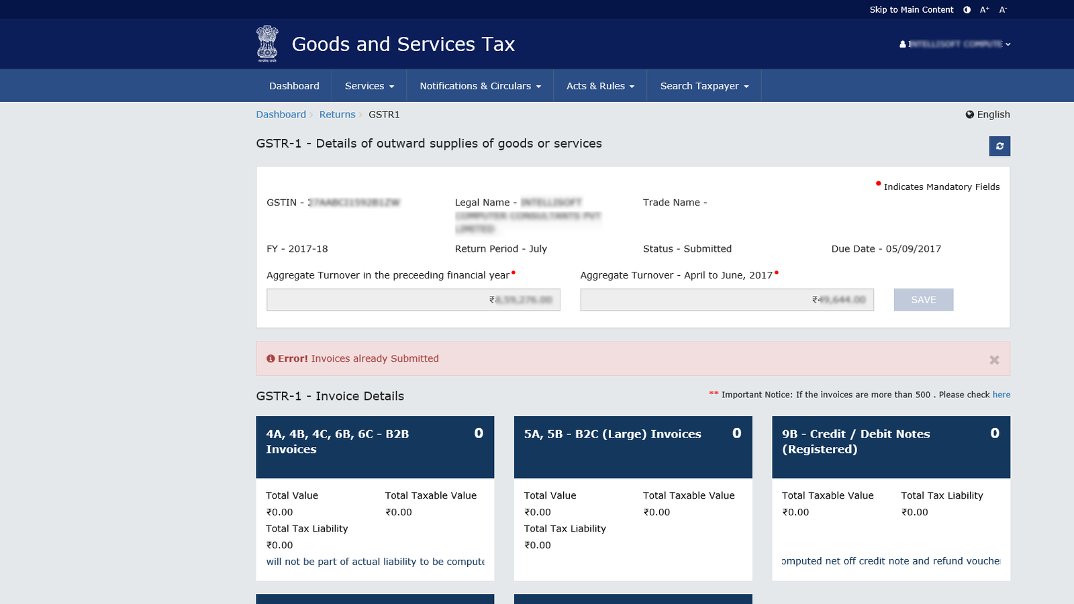Navigate to Returns via breadcrumb
The height and width of the screenshot is (604, 1074).
(x=337, y=114)
